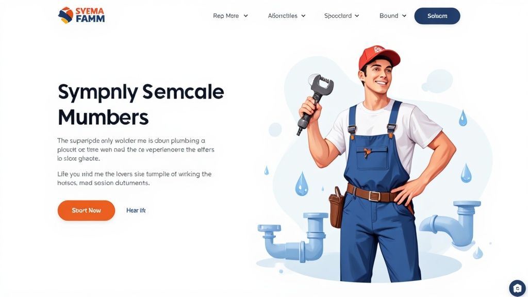This screenshot has height=297, width=528.
Task: Open the Spocclard menu item
Action: pos(338,16)
